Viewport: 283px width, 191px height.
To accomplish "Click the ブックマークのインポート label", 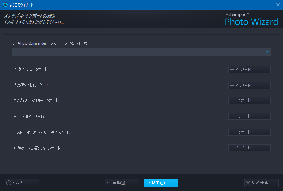I will 31,69.
